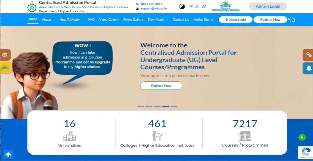
Task: Toggle the high contrast mode icon
Action: (182, 7)
